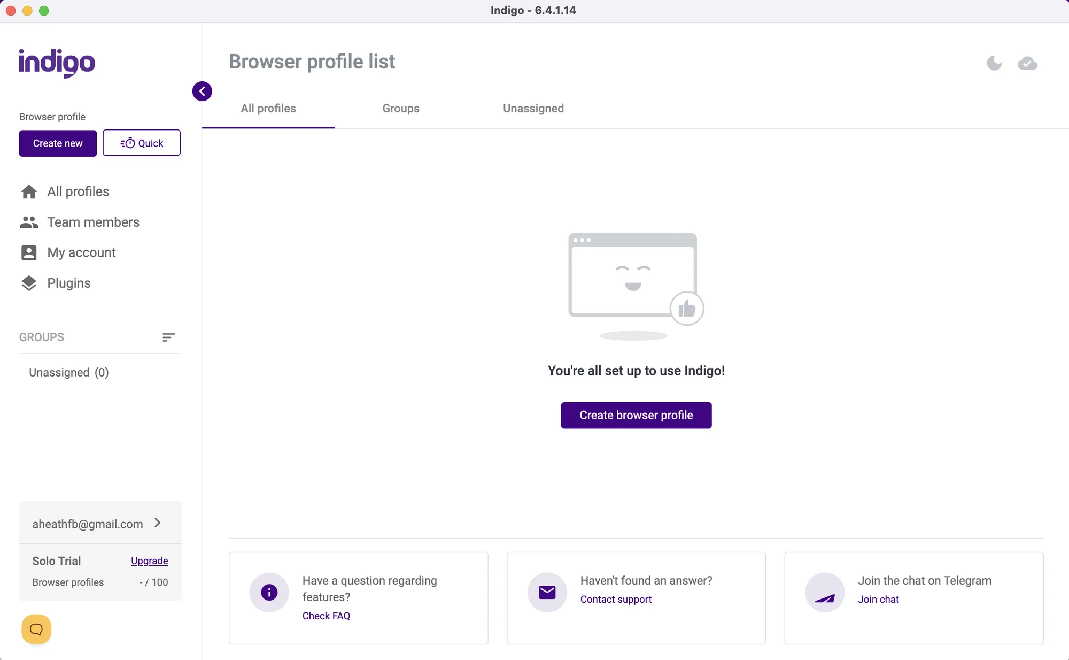Close the window using the red button
The width and height of the screenshot is (1069, 660).
coord(11,11)
